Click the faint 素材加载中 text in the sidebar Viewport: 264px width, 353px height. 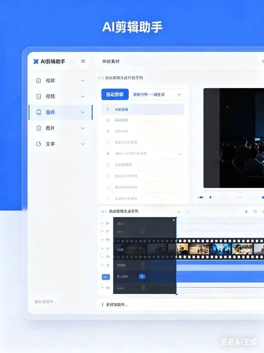(x=45, y=302)
